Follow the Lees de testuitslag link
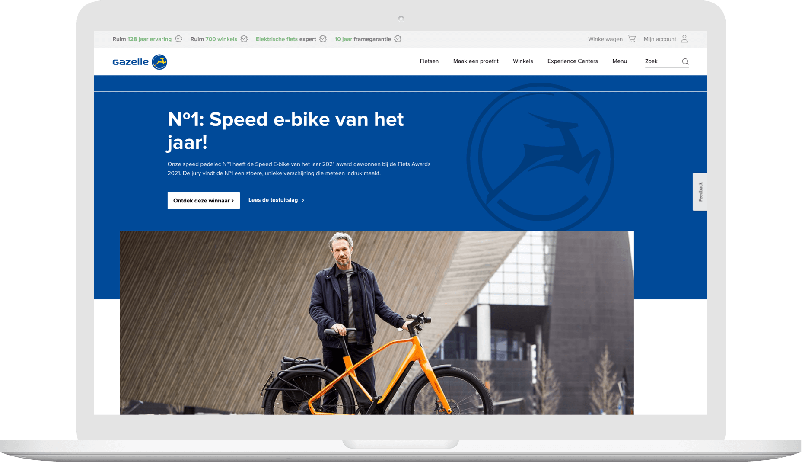 tap(273, 200)
